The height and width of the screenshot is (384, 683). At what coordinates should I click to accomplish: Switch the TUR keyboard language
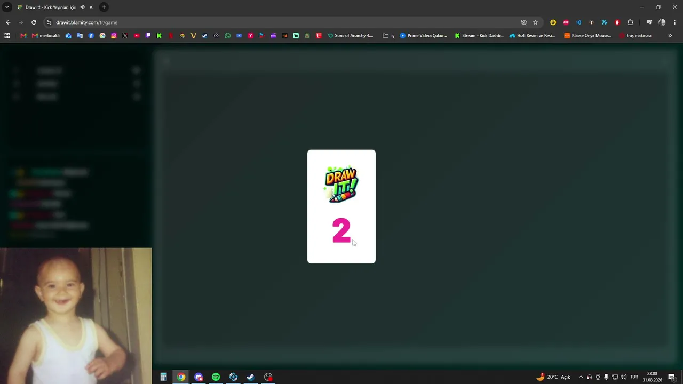(x=634, y=377)
